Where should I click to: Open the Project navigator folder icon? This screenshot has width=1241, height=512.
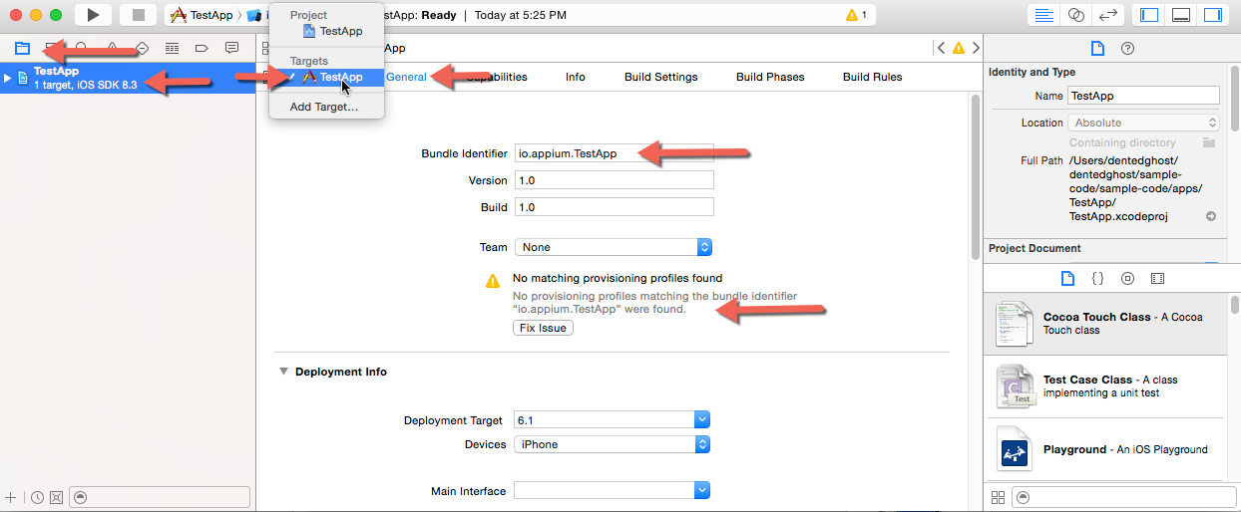point(22,48)
